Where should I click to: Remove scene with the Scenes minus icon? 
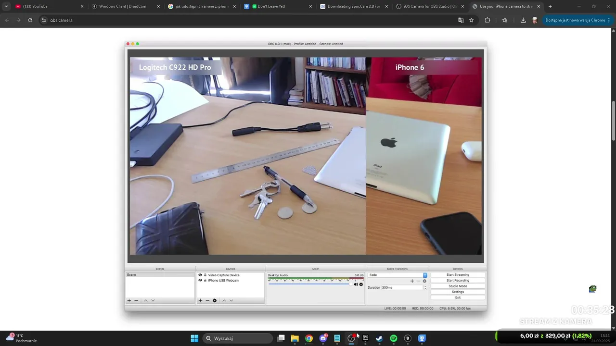tap(136, 300)
